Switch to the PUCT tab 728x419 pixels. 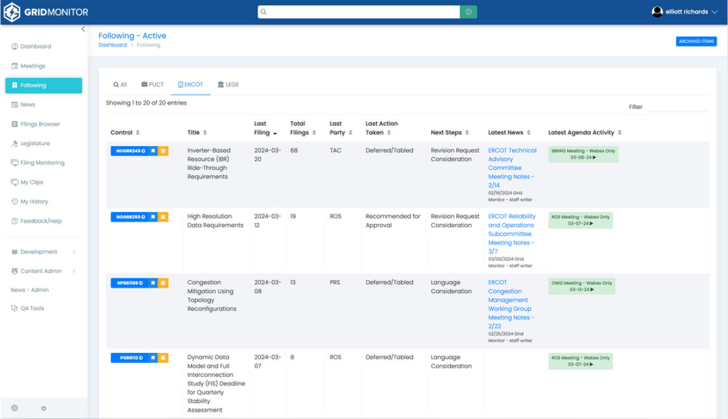pyautogui.click(x=152, y=84)
